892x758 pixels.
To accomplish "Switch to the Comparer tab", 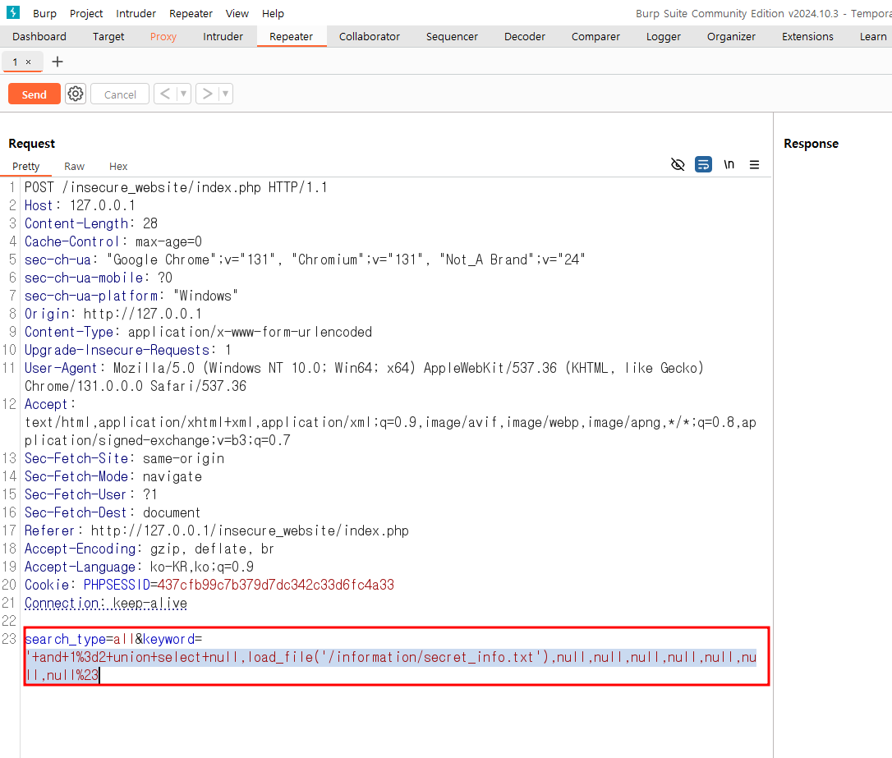I will click(595, 36).
